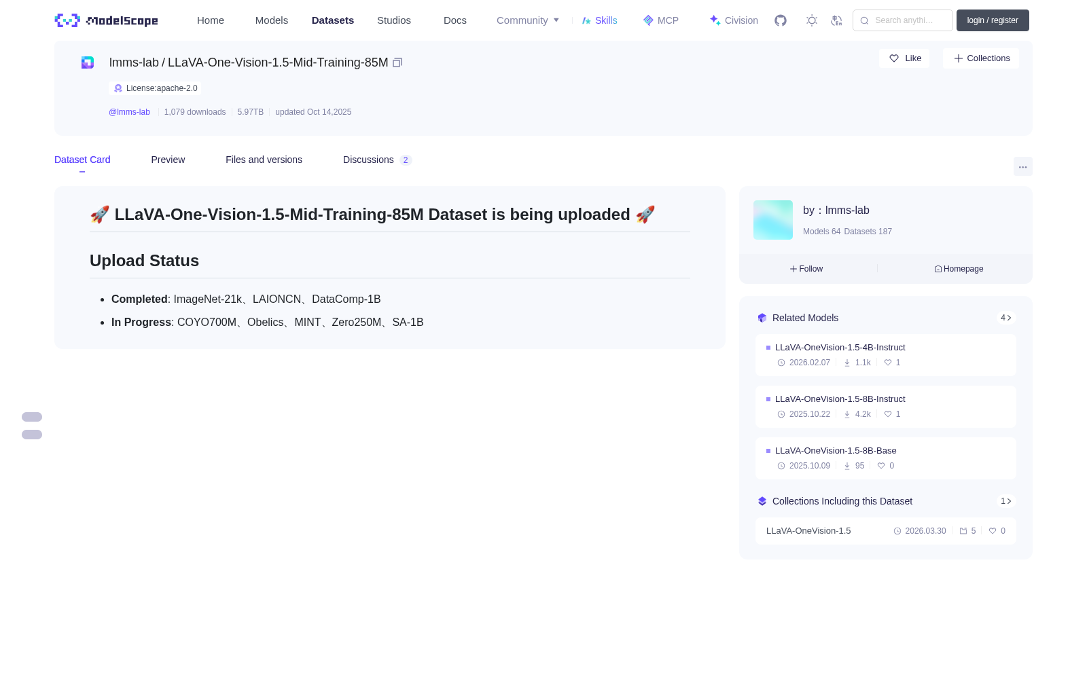This screenshot has width=1087, height=679.
Task: Click the login / register button
Action: coord(993,20)
